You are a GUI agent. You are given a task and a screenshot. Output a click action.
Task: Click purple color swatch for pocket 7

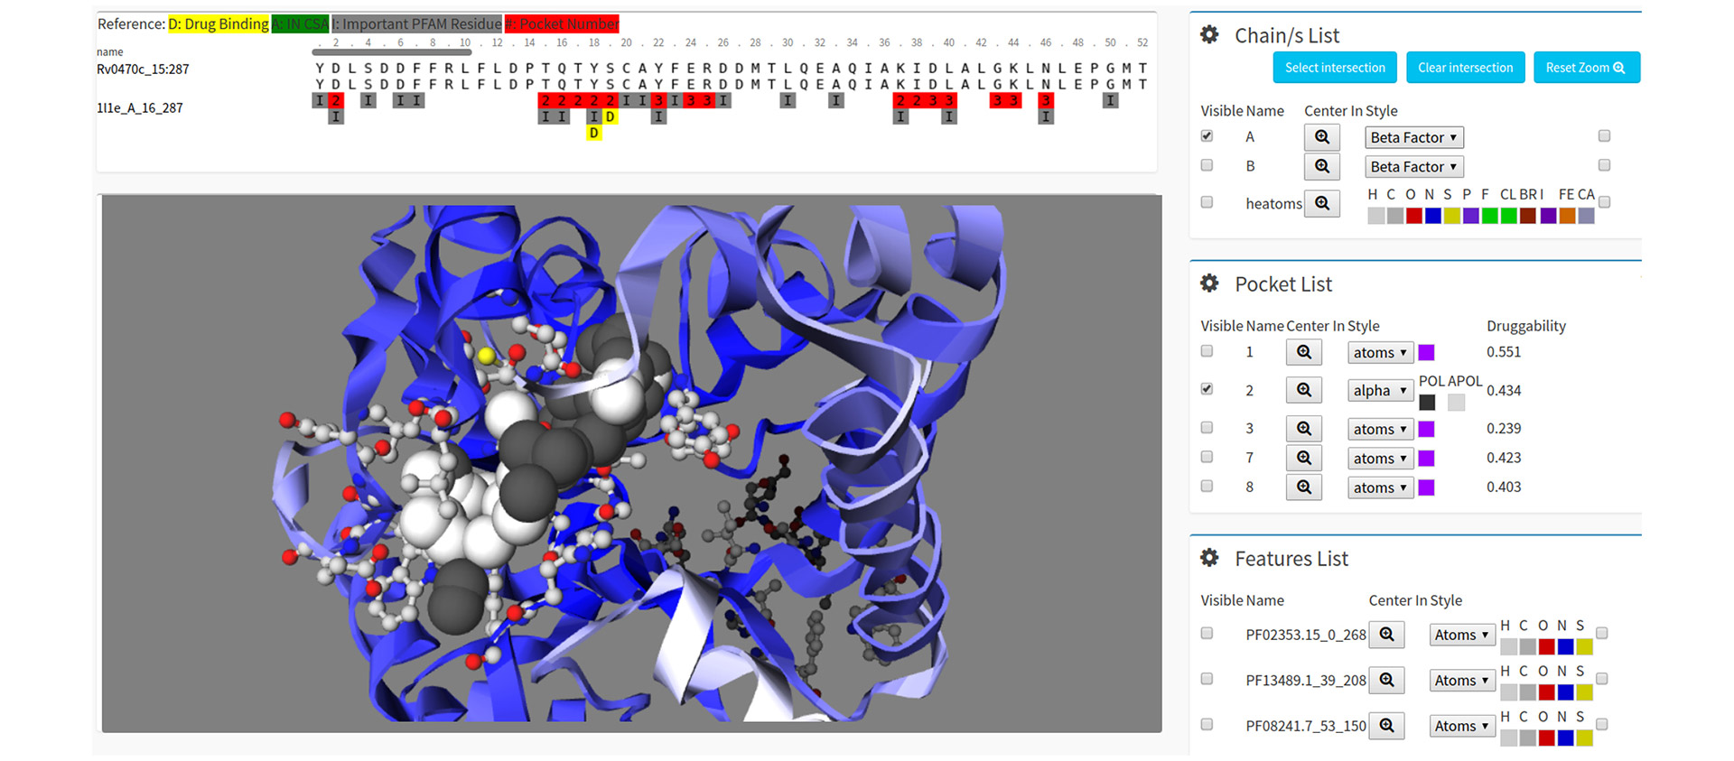1426,459
